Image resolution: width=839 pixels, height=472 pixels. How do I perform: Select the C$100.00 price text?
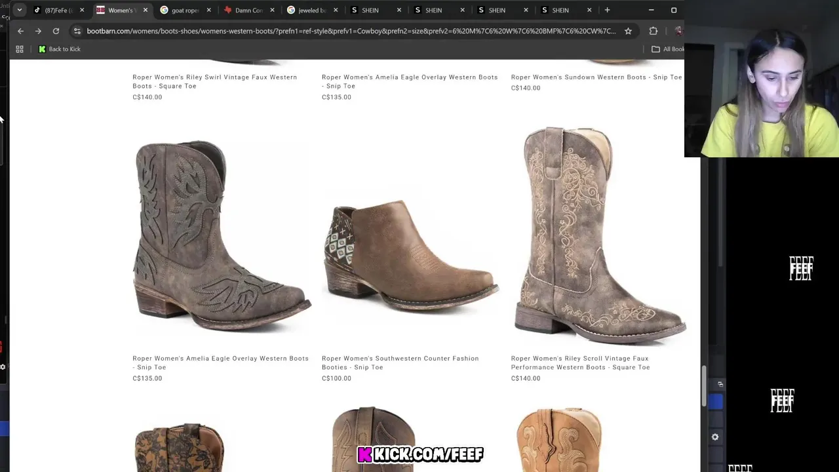click(x=336, y=378)
